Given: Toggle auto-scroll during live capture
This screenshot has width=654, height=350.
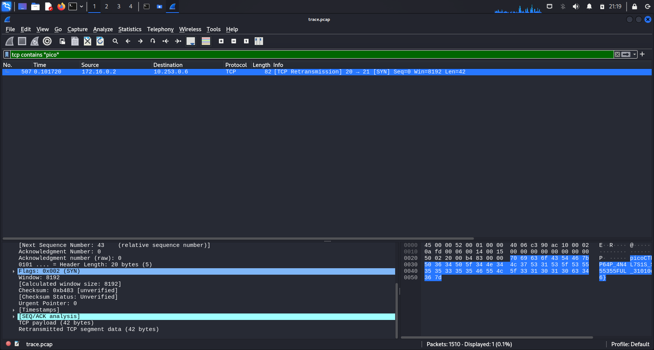Looking at the screenshot, I should coord(191,41).
